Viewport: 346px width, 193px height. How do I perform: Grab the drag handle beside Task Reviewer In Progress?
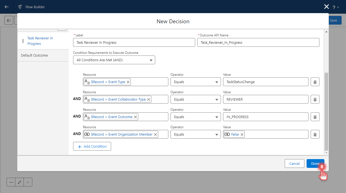(23, 41)
